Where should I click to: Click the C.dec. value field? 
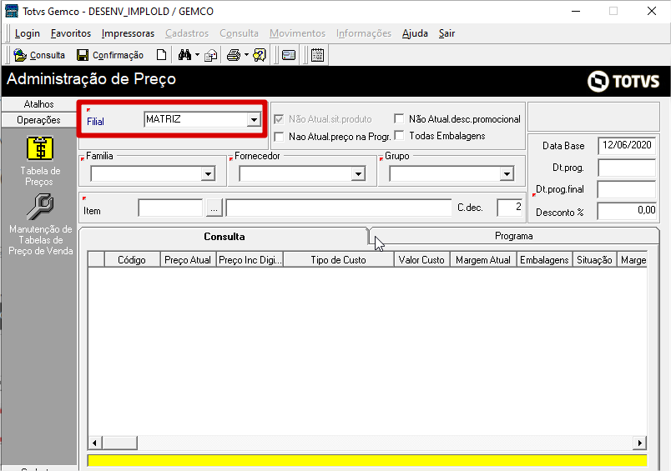click(x=510, y=208)
